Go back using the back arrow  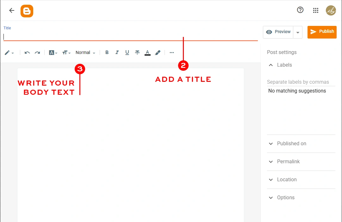(12, 10)
